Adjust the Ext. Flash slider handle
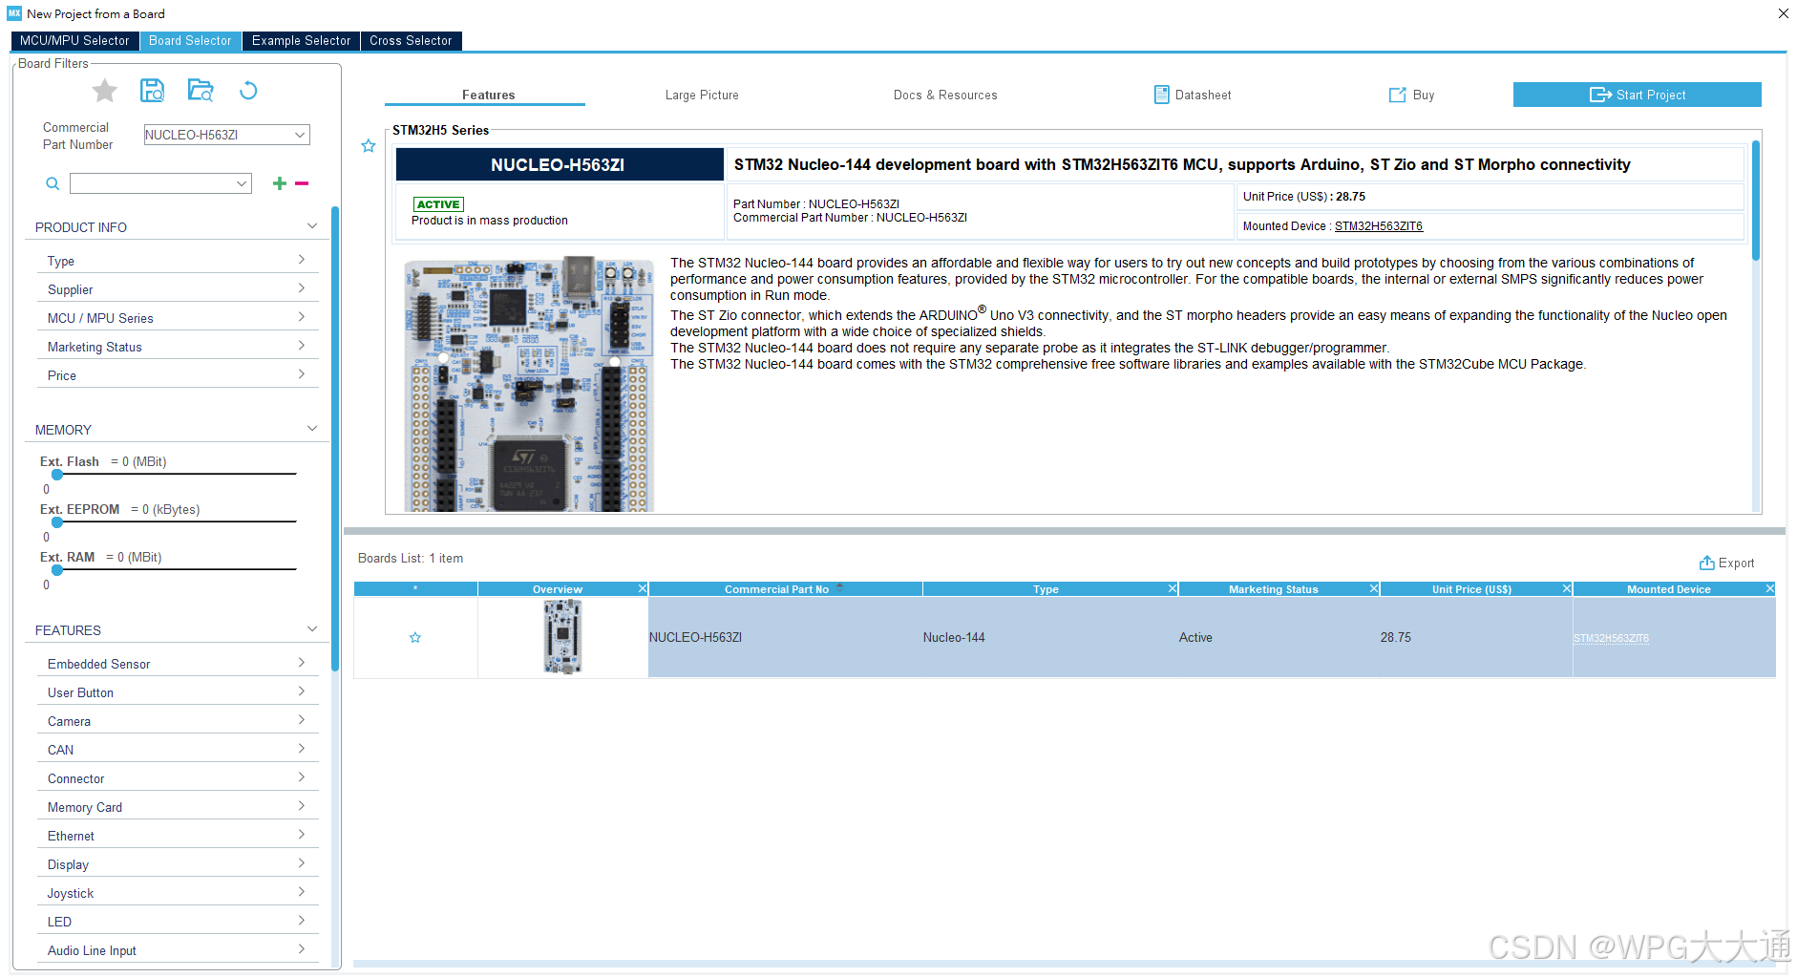Image resolution: width=1797 pixels, height=978 pixels. click(57, 475)
